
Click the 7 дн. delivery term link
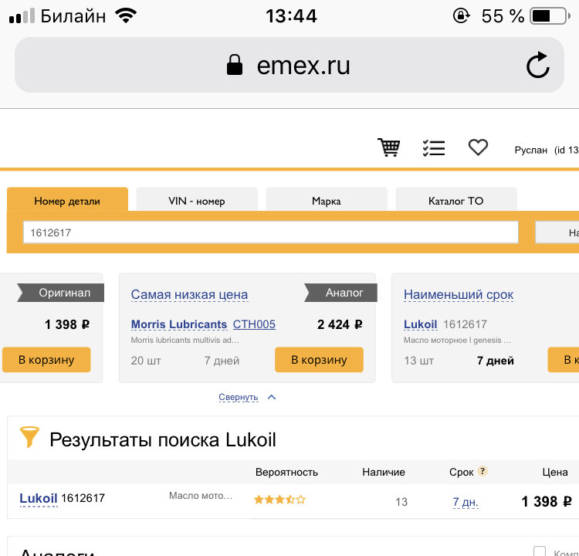[x=466, y=502]
